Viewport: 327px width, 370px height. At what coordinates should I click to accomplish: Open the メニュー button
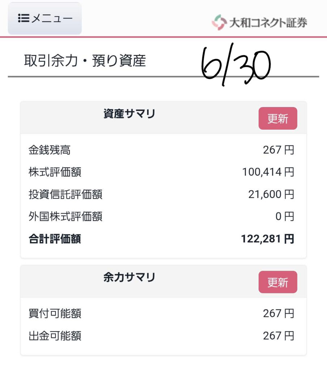click(x=44, y=18)
